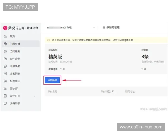Click the 审计日志 document icon
The image size is (168, 134).
(x=5, y=96)
